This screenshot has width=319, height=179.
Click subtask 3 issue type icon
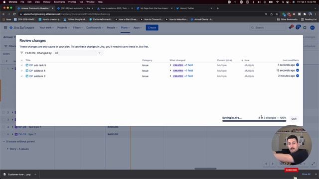coord(27,76)
